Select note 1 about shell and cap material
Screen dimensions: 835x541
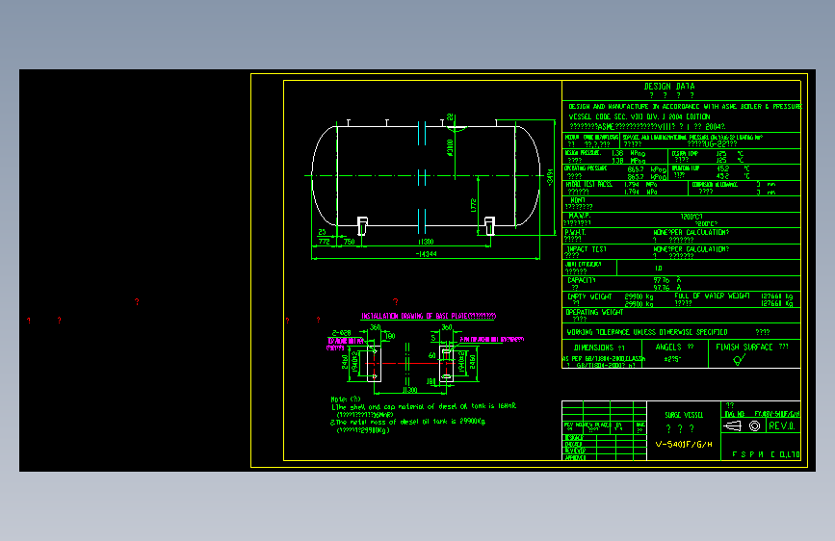[x=424, y=406]
